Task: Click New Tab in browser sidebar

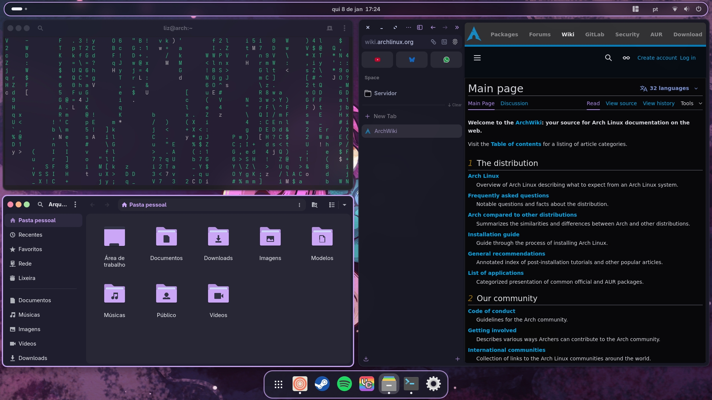Action: coord(385,116)
